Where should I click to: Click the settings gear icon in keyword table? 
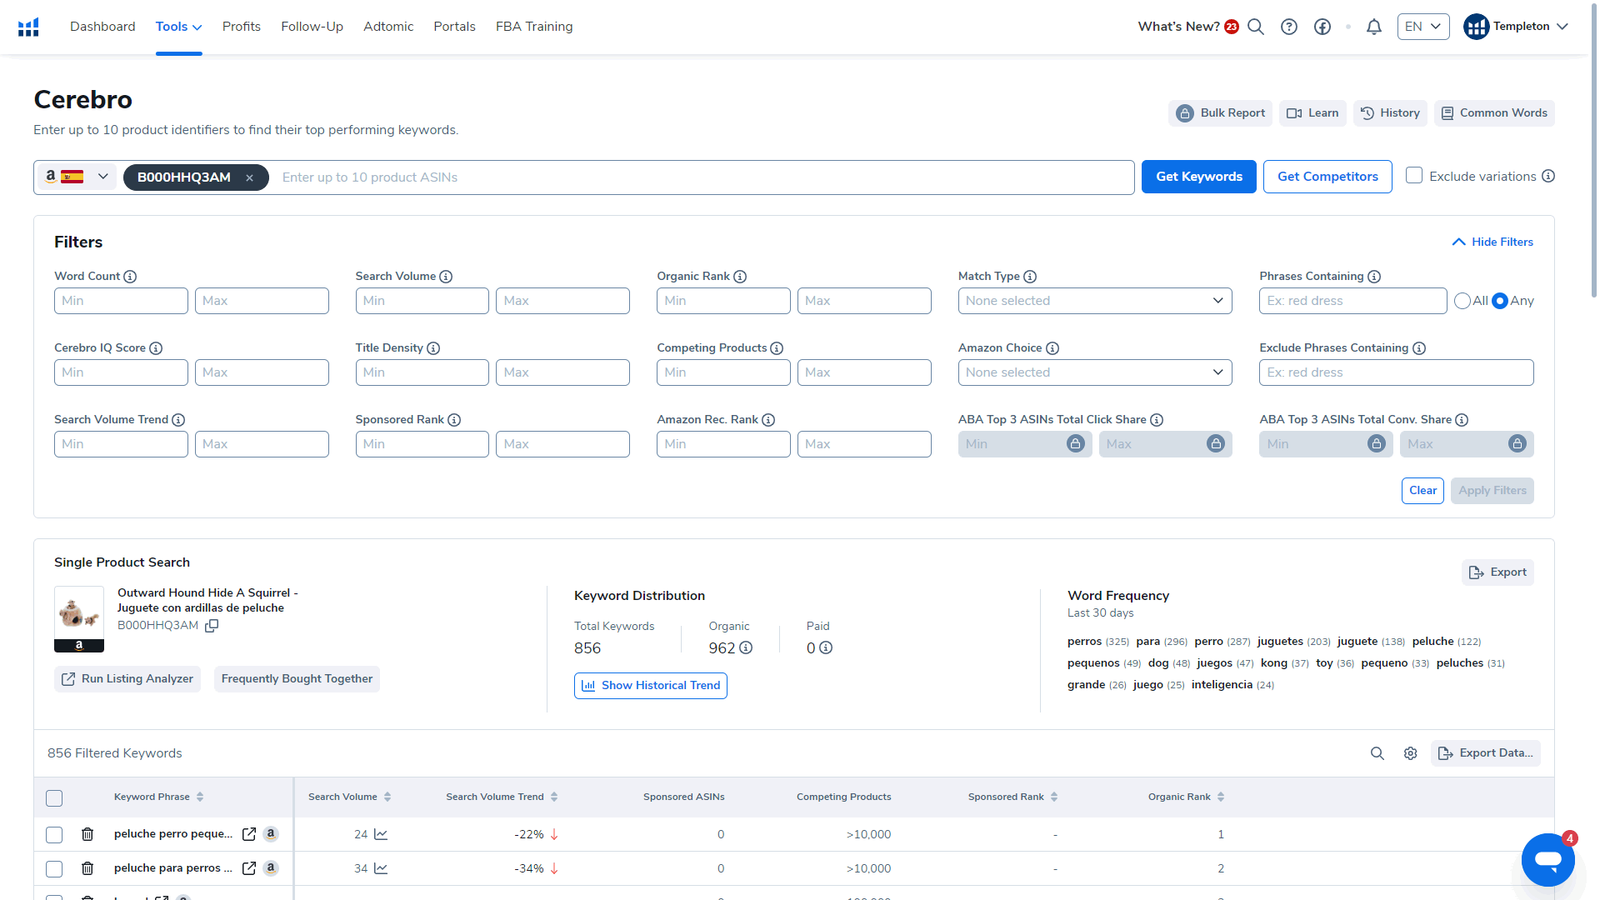[x=1411, y=754]
